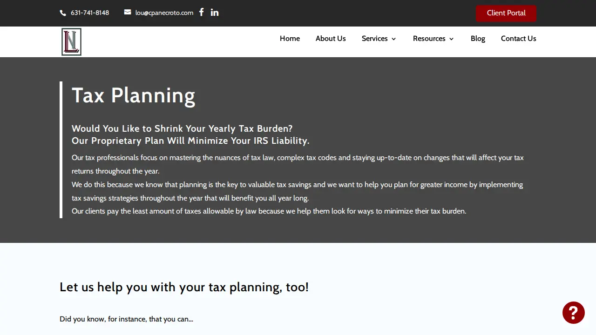Open the LinkedIn profile icon
Viewport: 596px width, 335px height.
(214, 13)
